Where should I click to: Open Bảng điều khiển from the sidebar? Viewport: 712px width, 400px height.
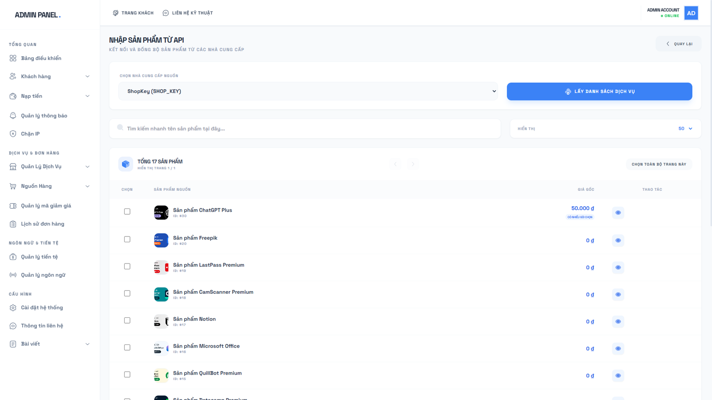[x=40, y=58]
